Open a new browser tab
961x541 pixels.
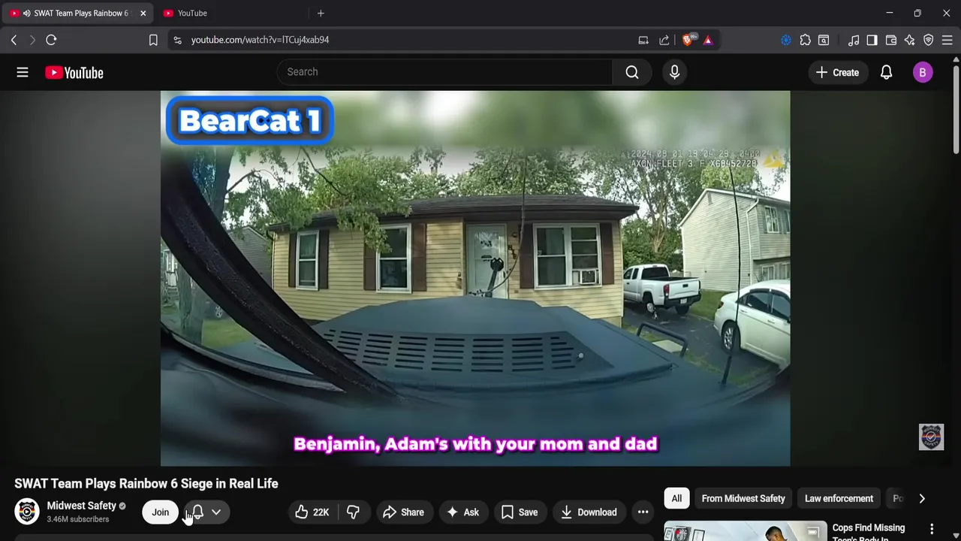321,13
